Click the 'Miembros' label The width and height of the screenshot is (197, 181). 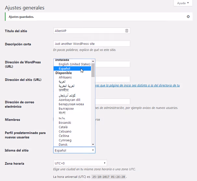12,120
